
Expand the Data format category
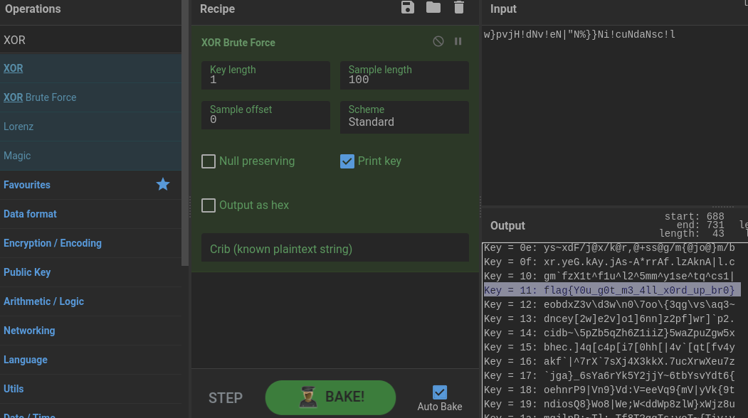tap(30, 214)
